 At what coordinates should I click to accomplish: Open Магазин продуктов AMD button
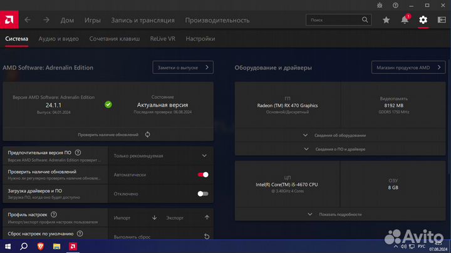(x=408, y=67)
